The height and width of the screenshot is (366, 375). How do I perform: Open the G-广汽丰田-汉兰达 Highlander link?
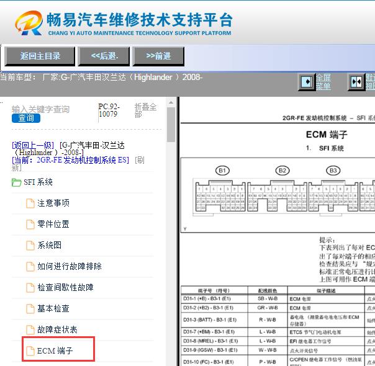click(x=70, y=149)
